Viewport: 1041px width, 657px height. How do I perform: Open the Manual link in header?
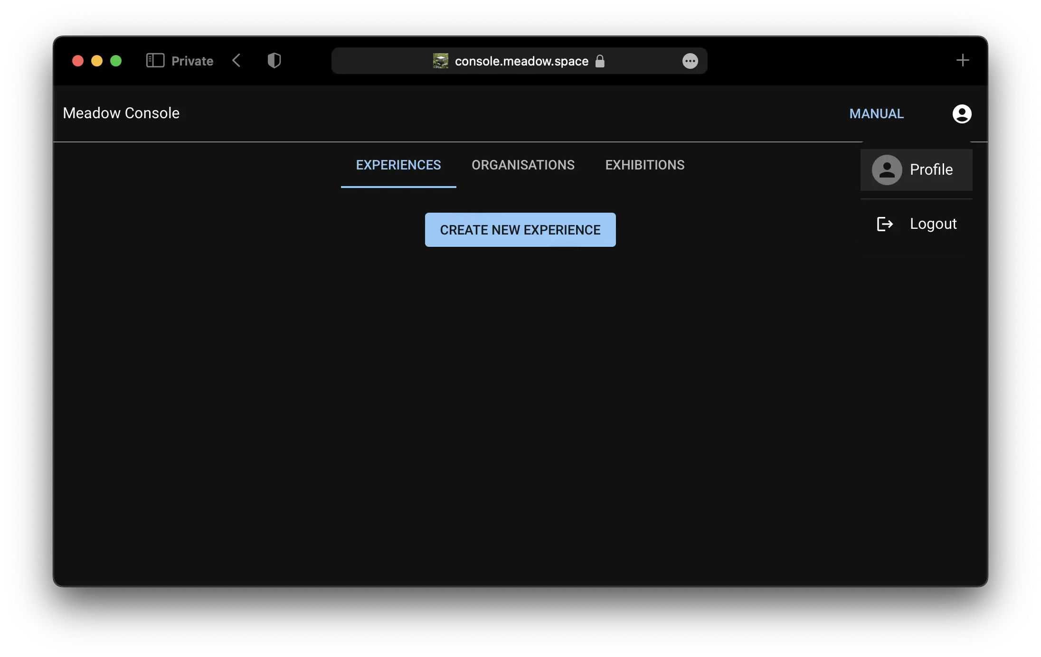876,114
